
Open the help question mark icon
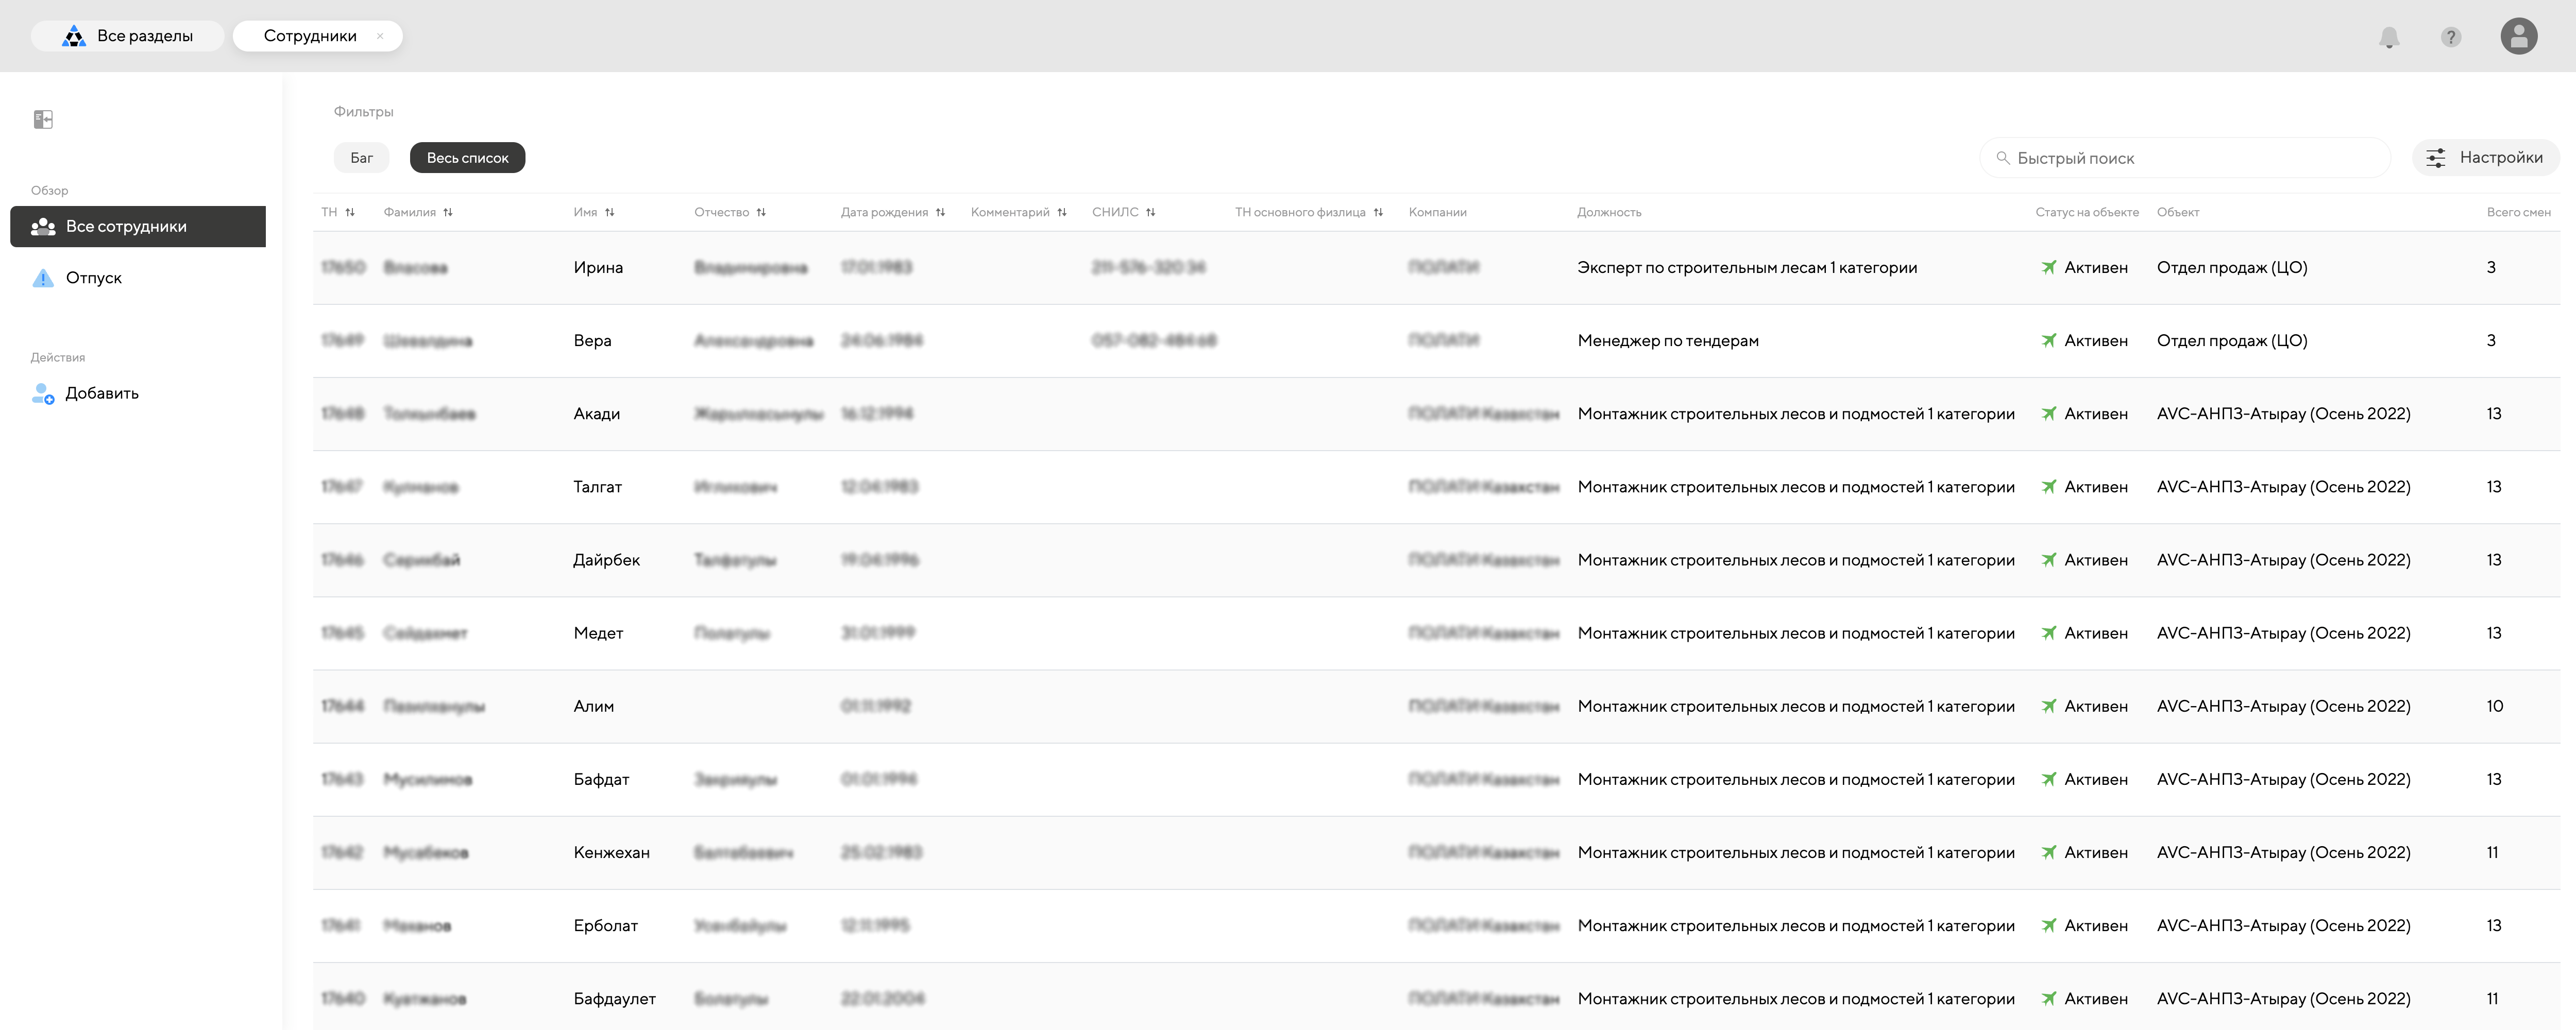tap(2450, 37)
